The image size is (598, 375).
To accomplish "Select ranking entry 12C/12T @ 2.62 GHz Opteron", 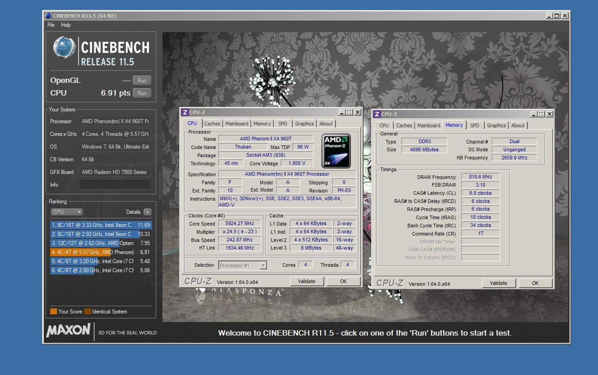I will [100, 243].
